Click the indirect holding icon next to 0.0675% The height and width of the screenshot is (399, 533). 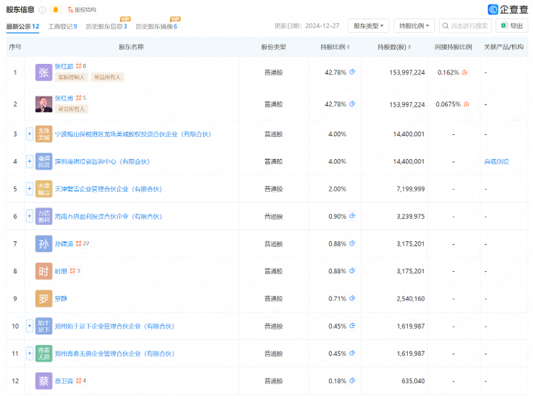466,104
